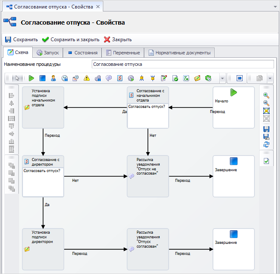The width and height of the screenshot is (280, 274).
Task: Click the Нет label below Согласование с начальником отдела
Action: 153,136
